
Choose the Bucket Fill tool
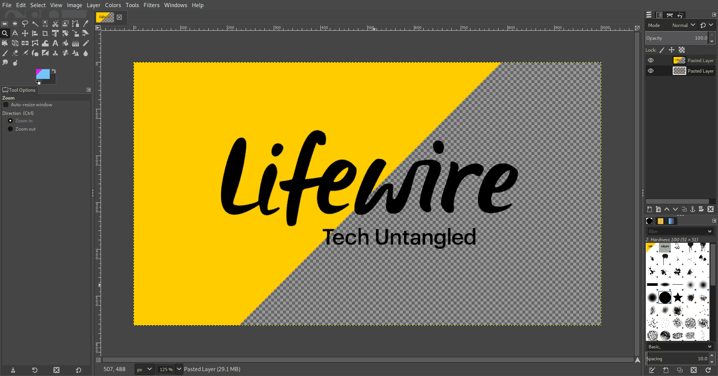(x=65, y=43)
